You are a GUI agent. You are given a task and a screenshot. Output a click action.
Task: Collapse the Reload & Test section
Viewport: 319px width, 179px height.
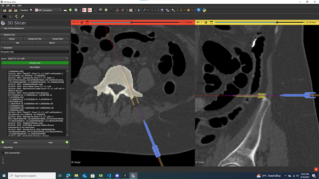pyautogui.click(x=35, y=35)
